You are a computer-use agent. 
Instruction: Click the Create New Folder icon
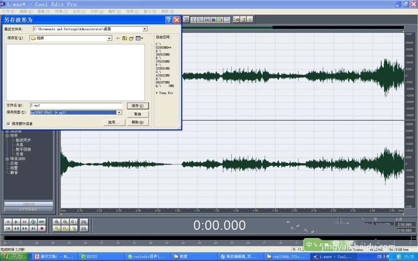[131, 38]
